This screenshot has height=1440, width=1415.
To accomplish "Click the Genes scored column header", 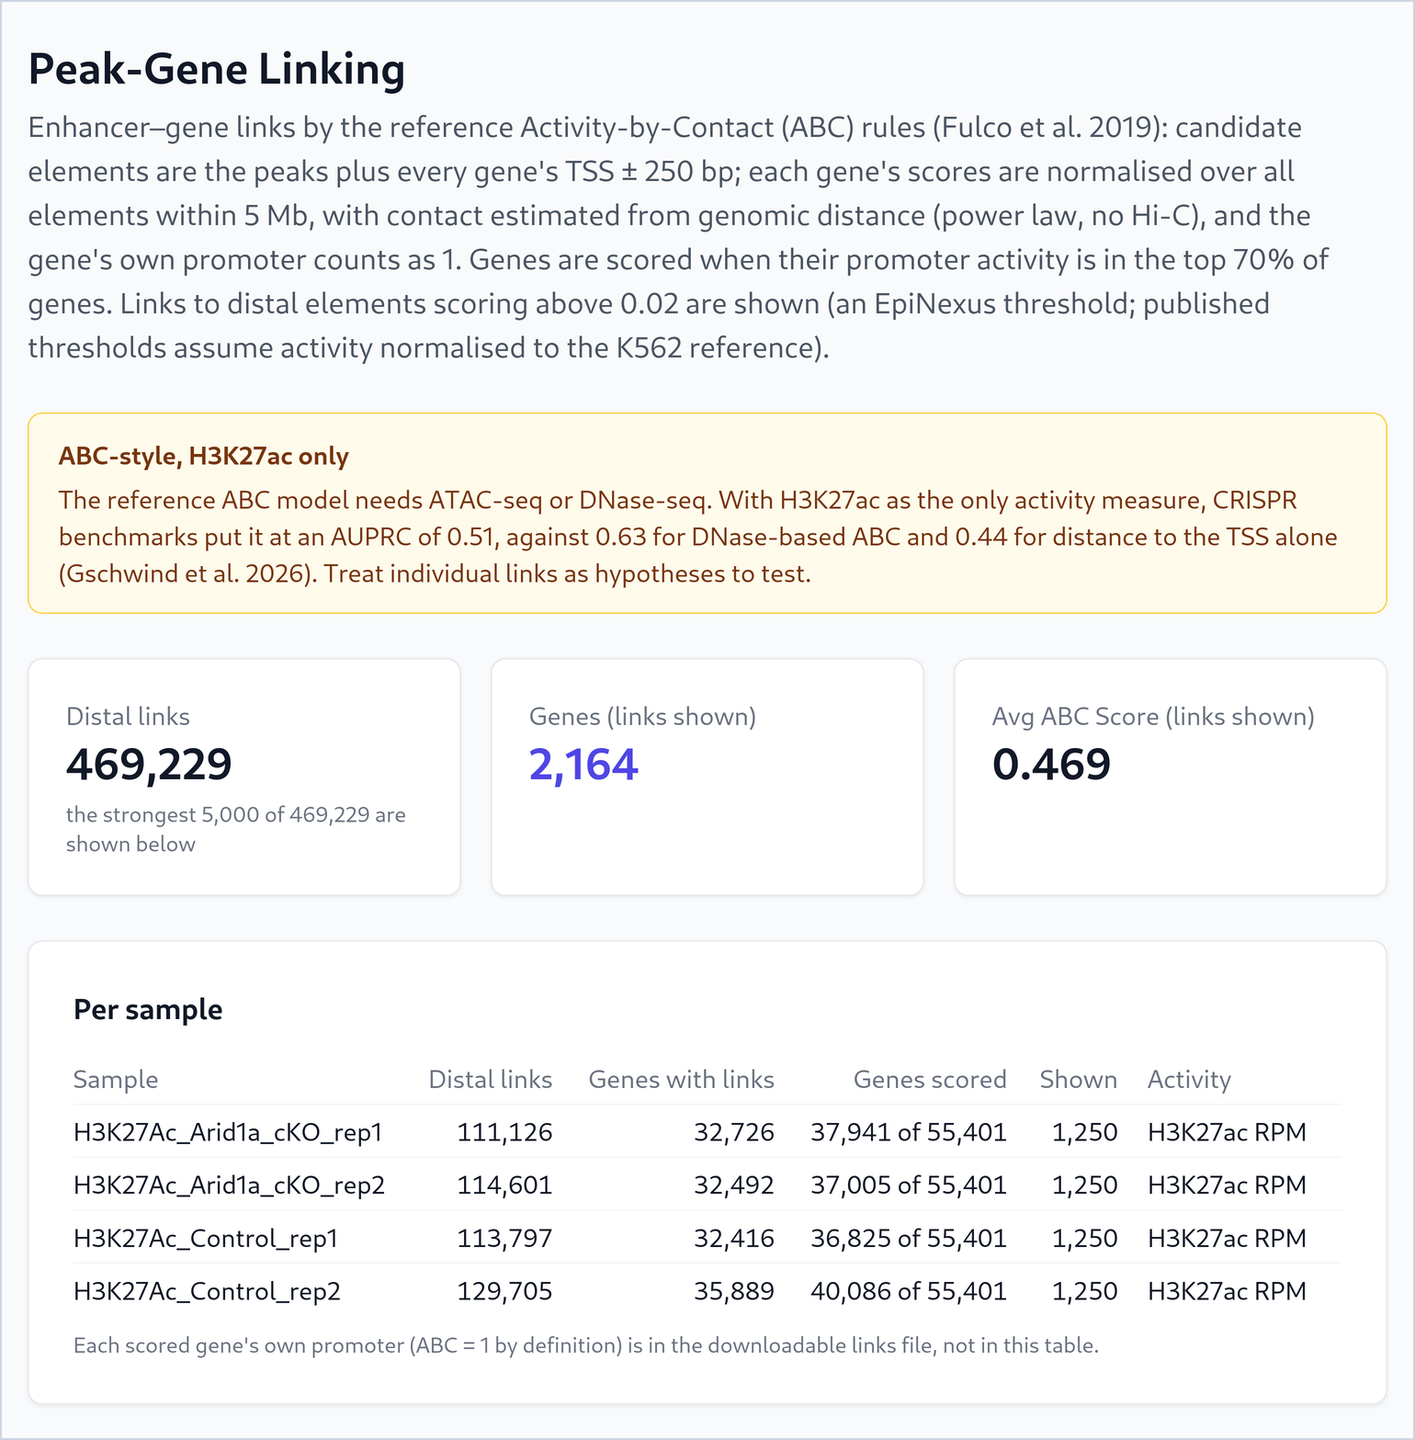I will click(x=930, y=1079).
